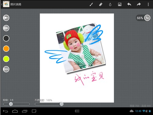Click the 粗细: 3.8 label
Screen dimensions: 153x115
point(8,100)
